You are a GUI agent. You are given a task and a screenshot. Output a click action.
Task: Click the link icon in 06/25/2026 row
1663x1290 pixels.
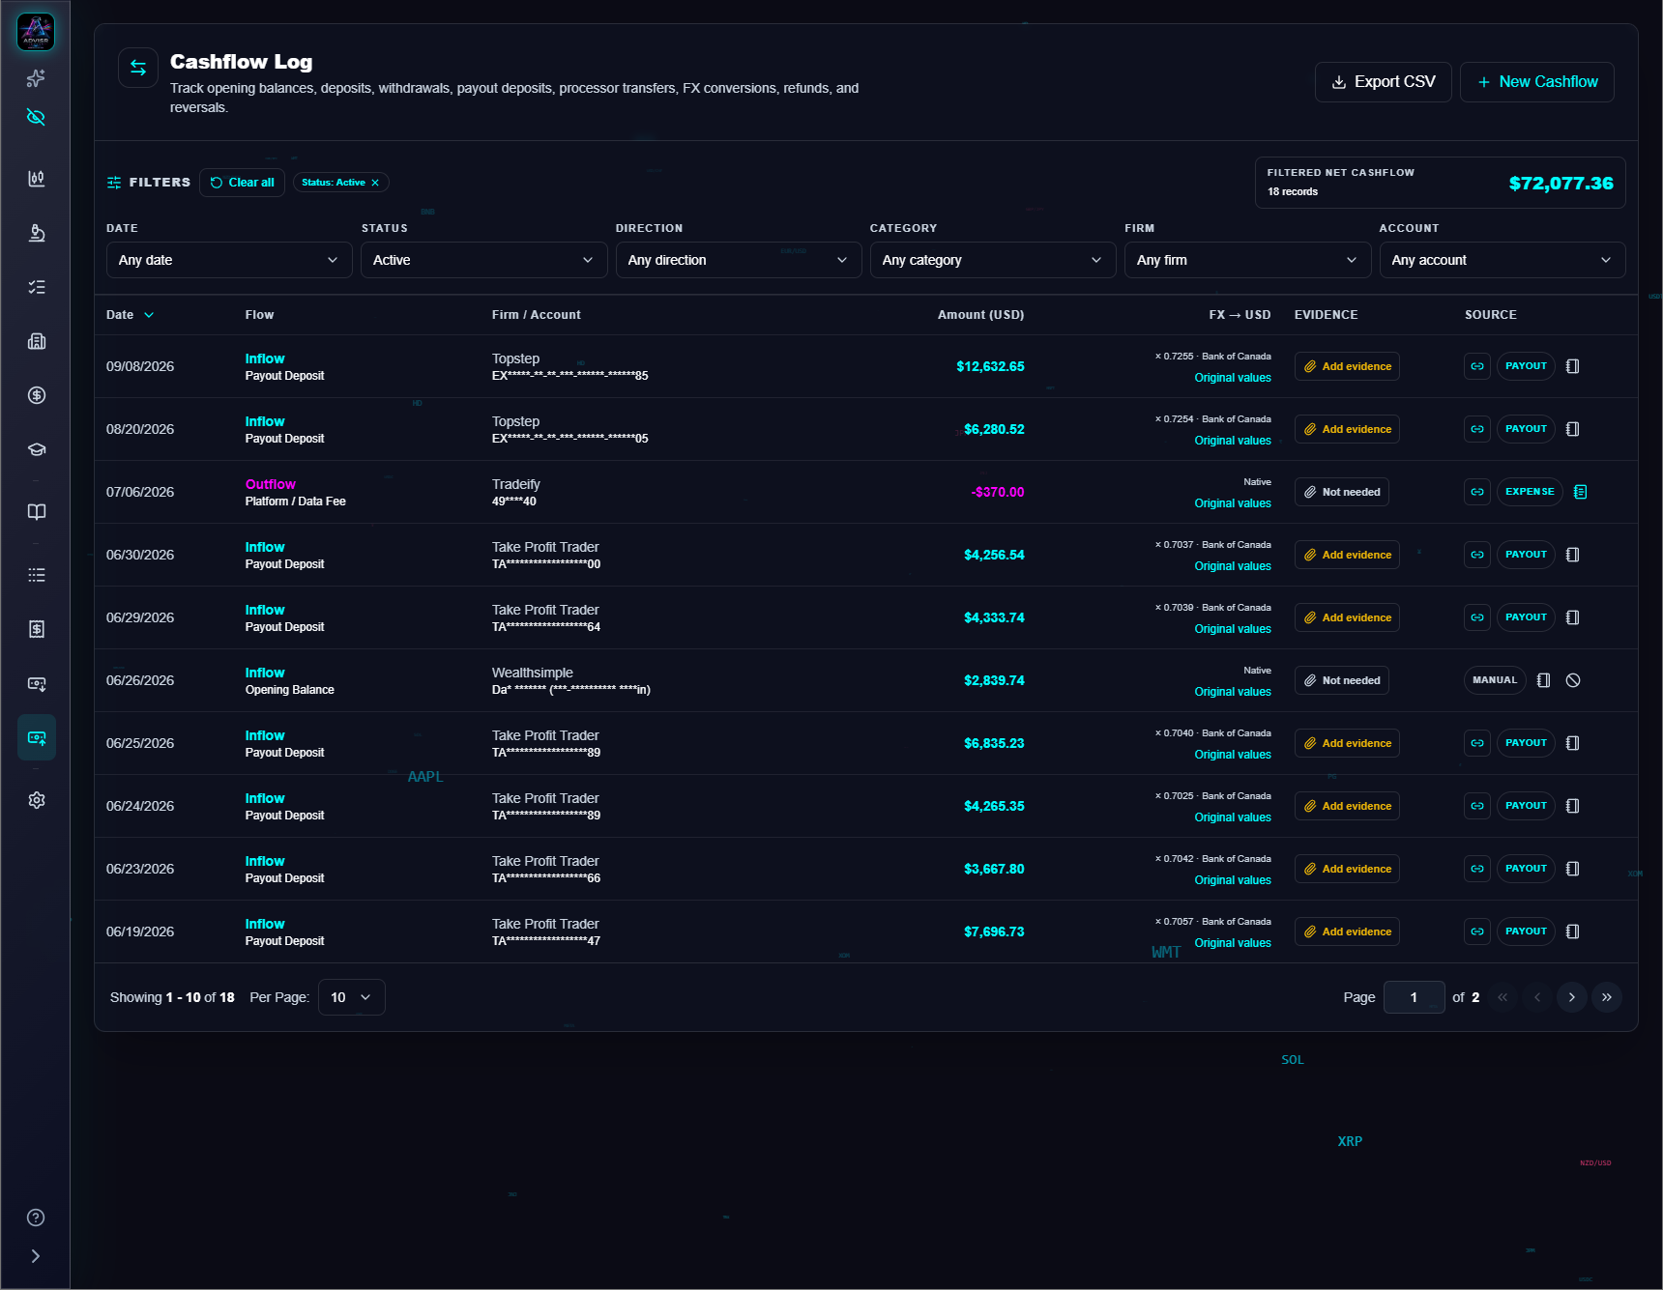point(1477,743)
